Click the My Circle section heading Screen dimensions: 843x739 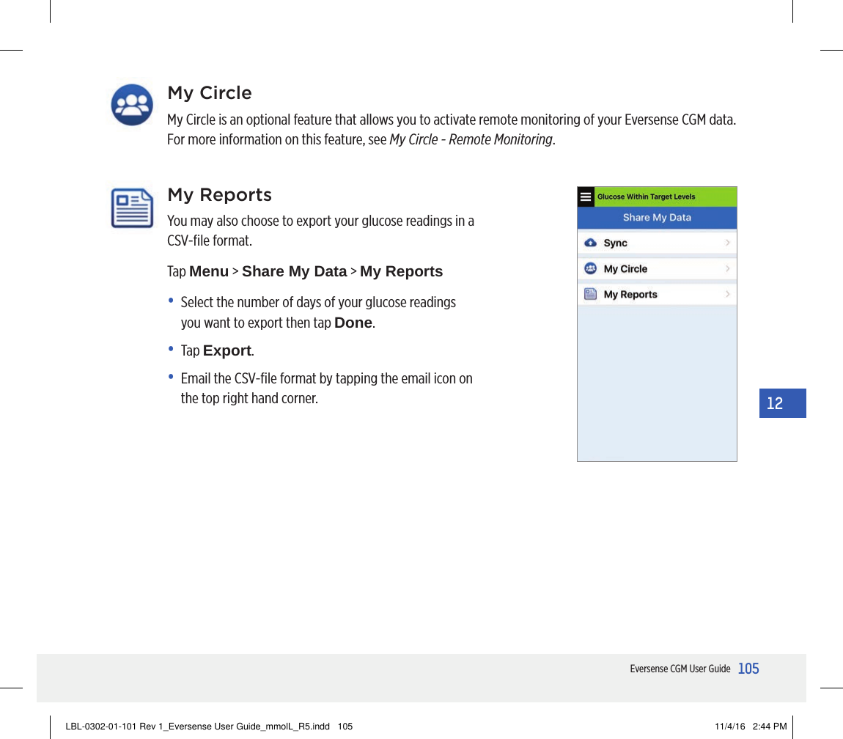[x=210, y=93]
